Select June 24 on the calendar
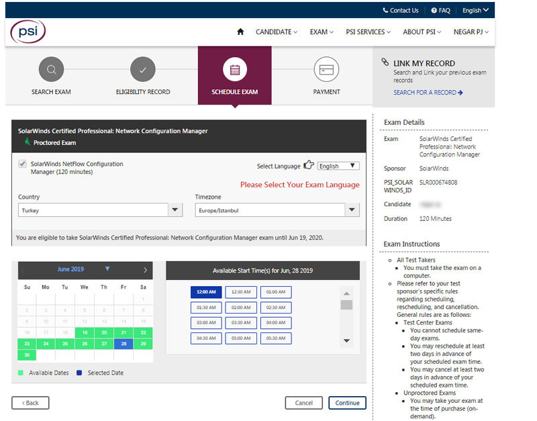 (x=46, y=344)
